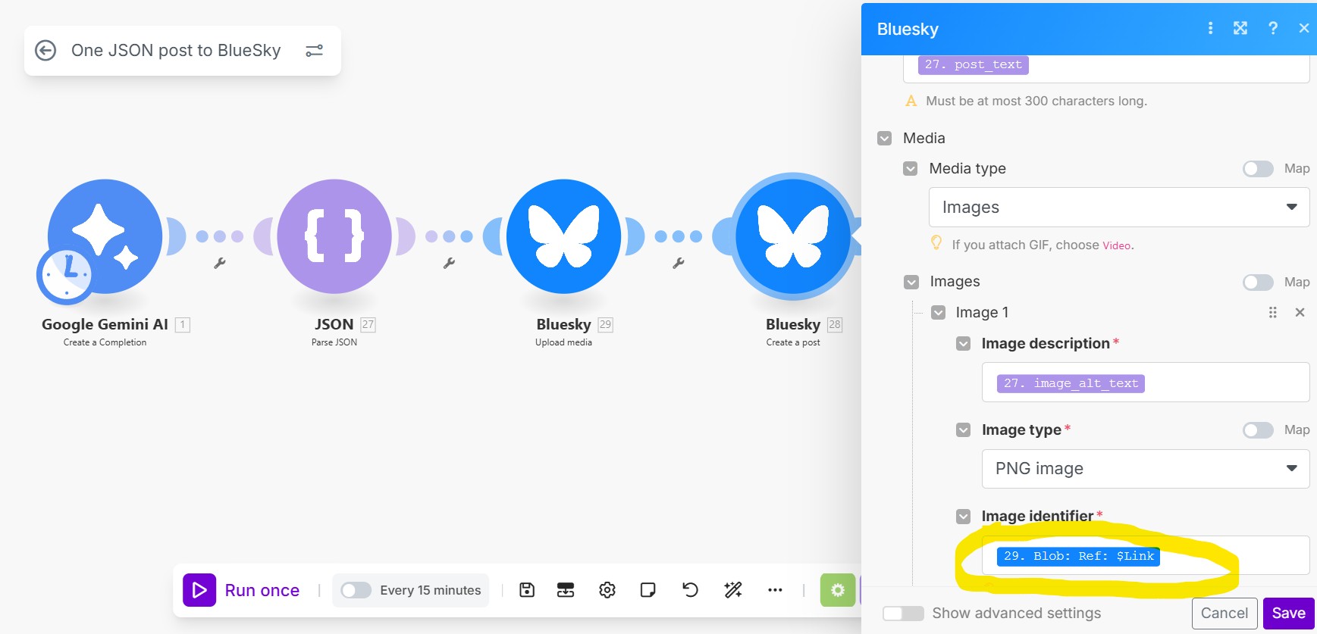The image size is (1317, 634).
Task: Click wrench between JSON and Upload media
Action: click(449, 264)
